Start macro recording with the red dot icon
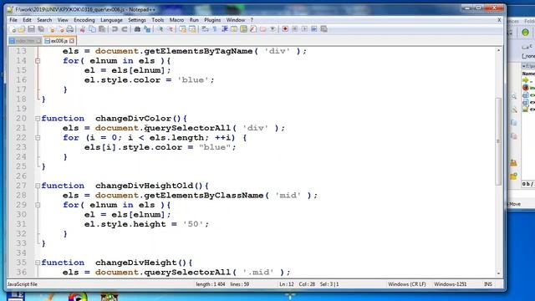535x301 pixels. [x=285, y=29]
